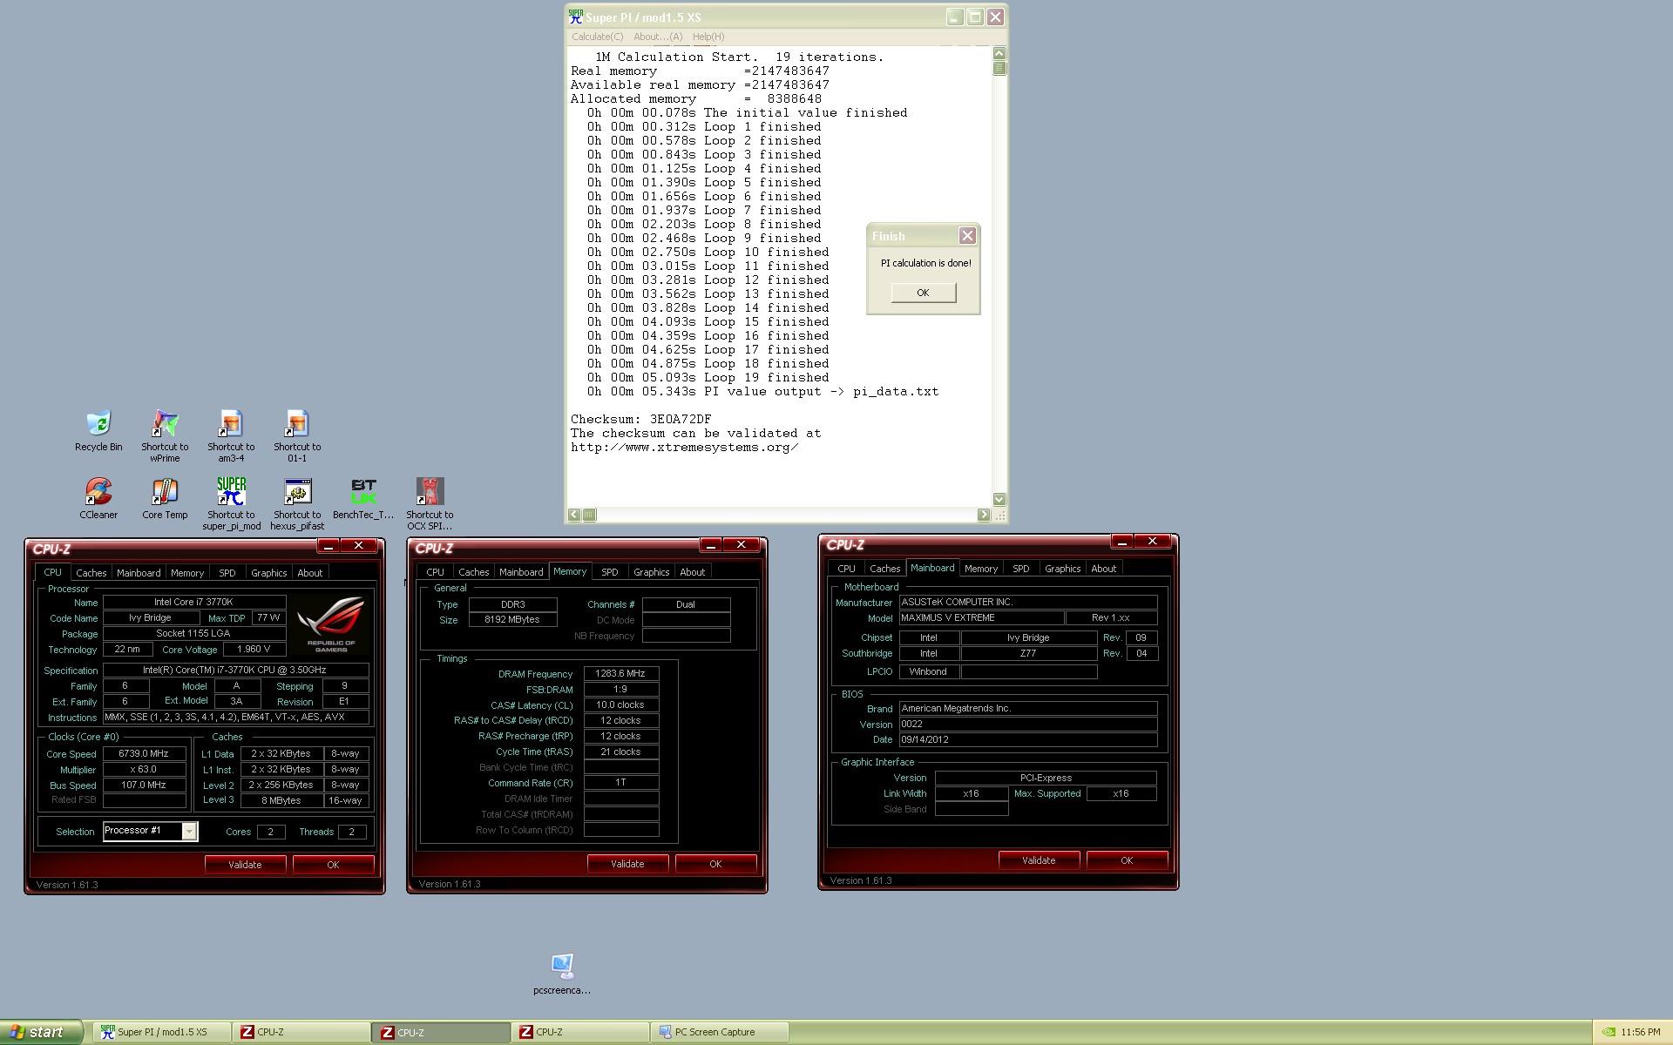
Task: Open Processor #1 selection dropdown
Action: [151, 831]
